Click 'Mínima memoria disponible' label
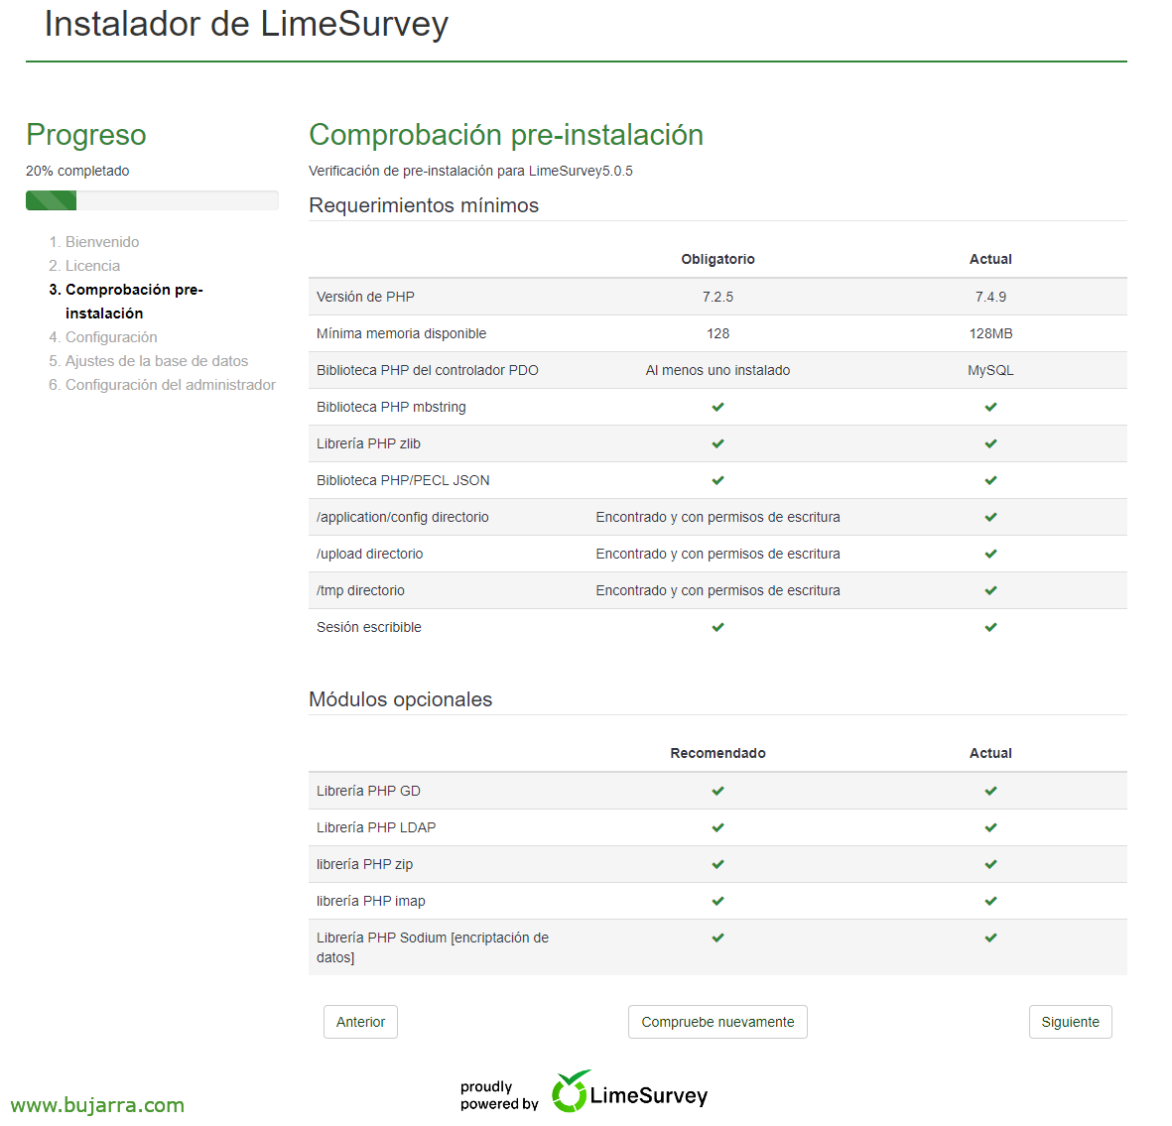Screen dimensions: 1172x1126 [x=401, y=333]
